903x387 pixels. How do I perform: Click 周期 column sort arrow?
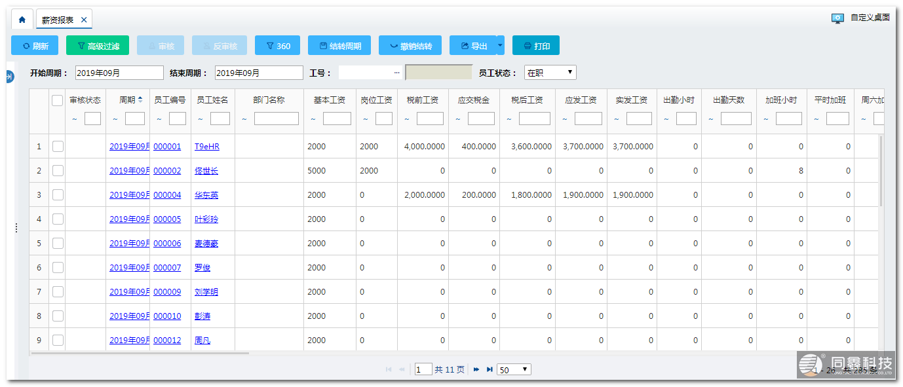(x=140, y=100)
